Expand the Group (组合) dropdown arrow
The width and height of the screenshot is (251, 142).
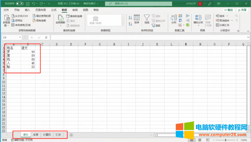click(227, 16)
